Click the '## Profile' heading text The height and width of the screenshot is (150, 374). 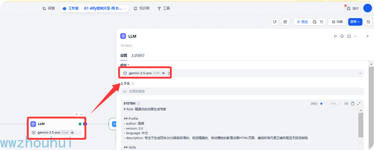point(131,119)
